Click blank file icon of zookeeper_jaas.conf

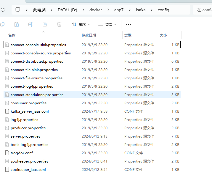(x=7, y=169)
